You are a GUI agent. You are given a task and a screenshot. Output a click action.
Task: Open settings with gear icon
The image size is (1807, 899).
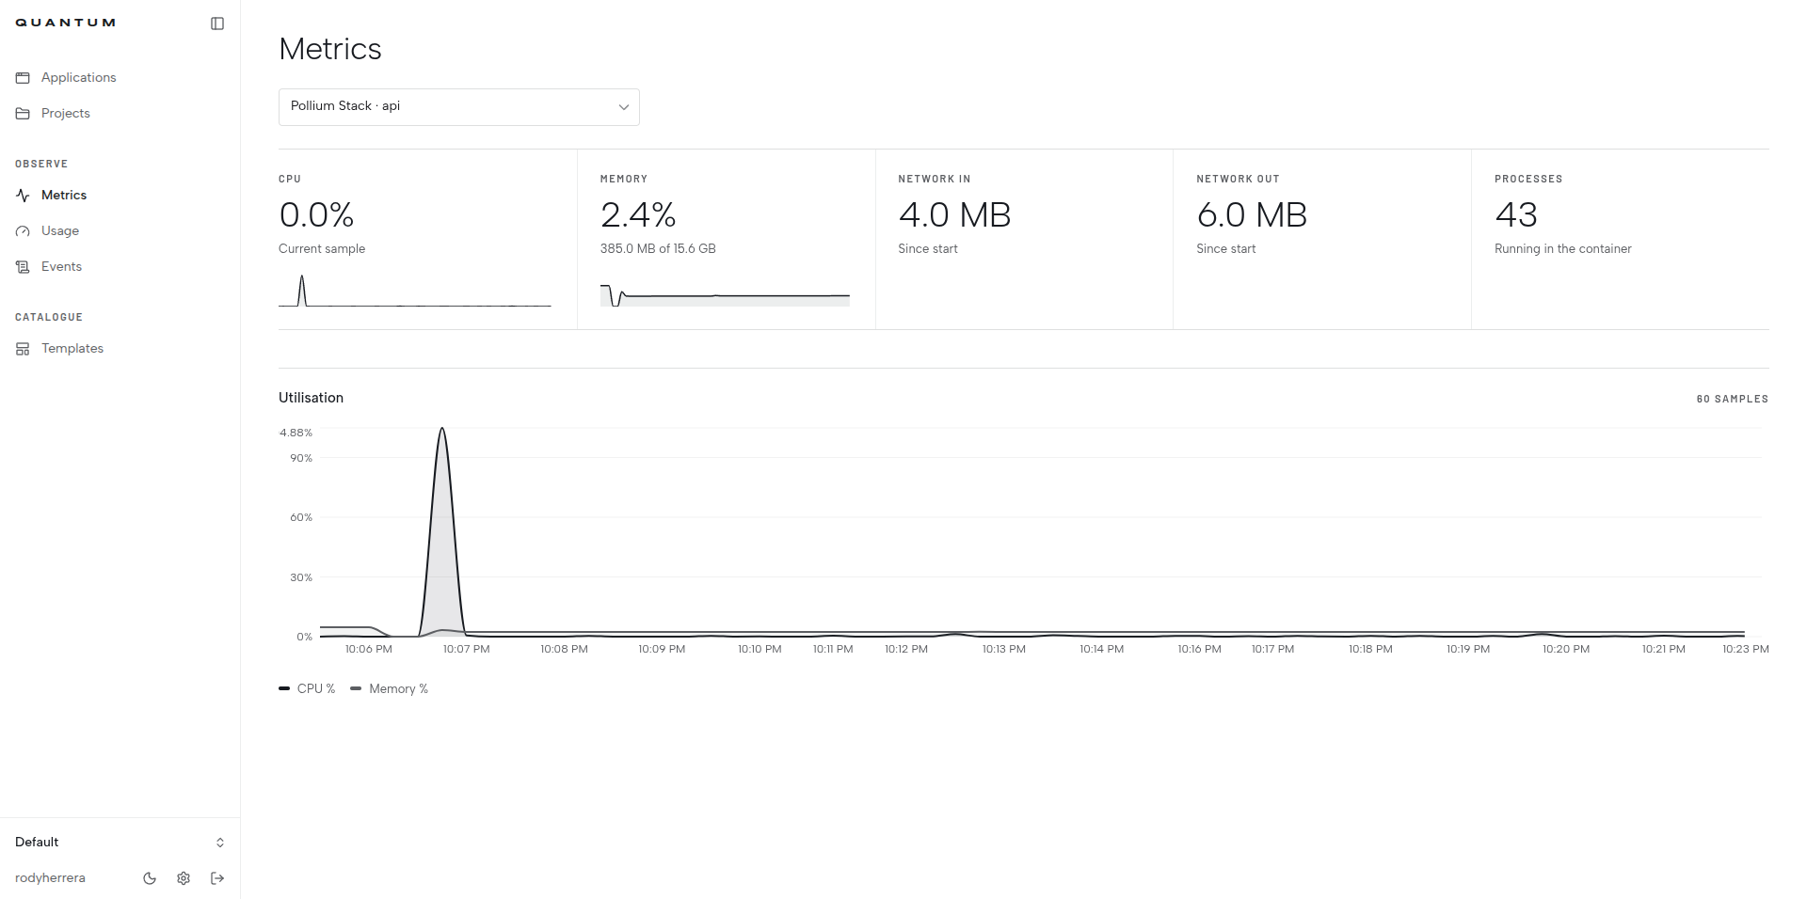184,878
